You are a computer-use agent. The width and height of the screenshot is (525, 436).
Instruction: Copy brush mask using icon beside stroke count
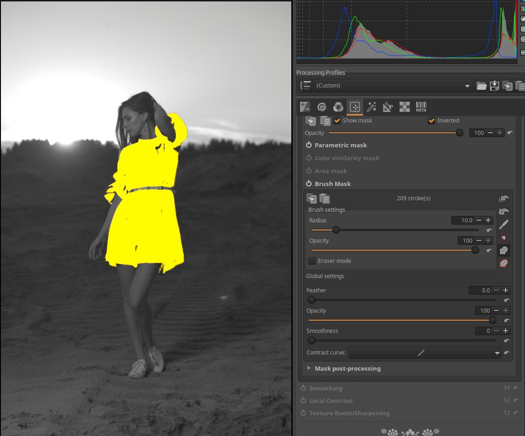(312, 198)
